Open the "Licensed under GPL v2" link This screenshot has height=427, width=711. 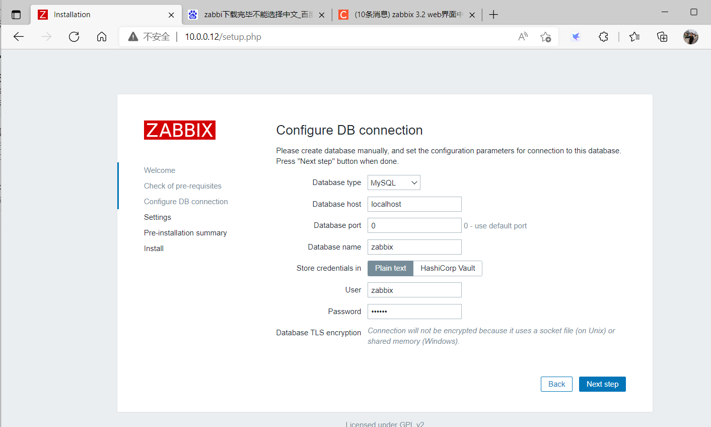click(x=385, y=423)
